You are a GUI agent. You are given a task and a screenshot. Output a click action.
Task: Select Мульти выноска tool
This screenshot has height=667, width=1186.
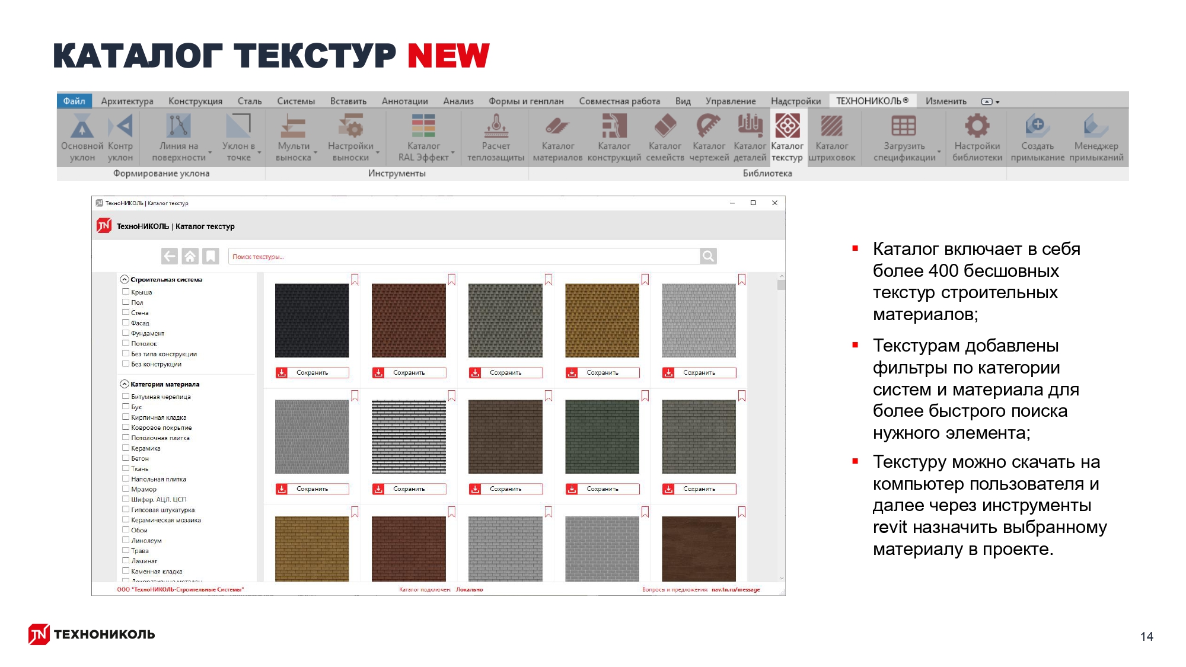pos(293,138)
